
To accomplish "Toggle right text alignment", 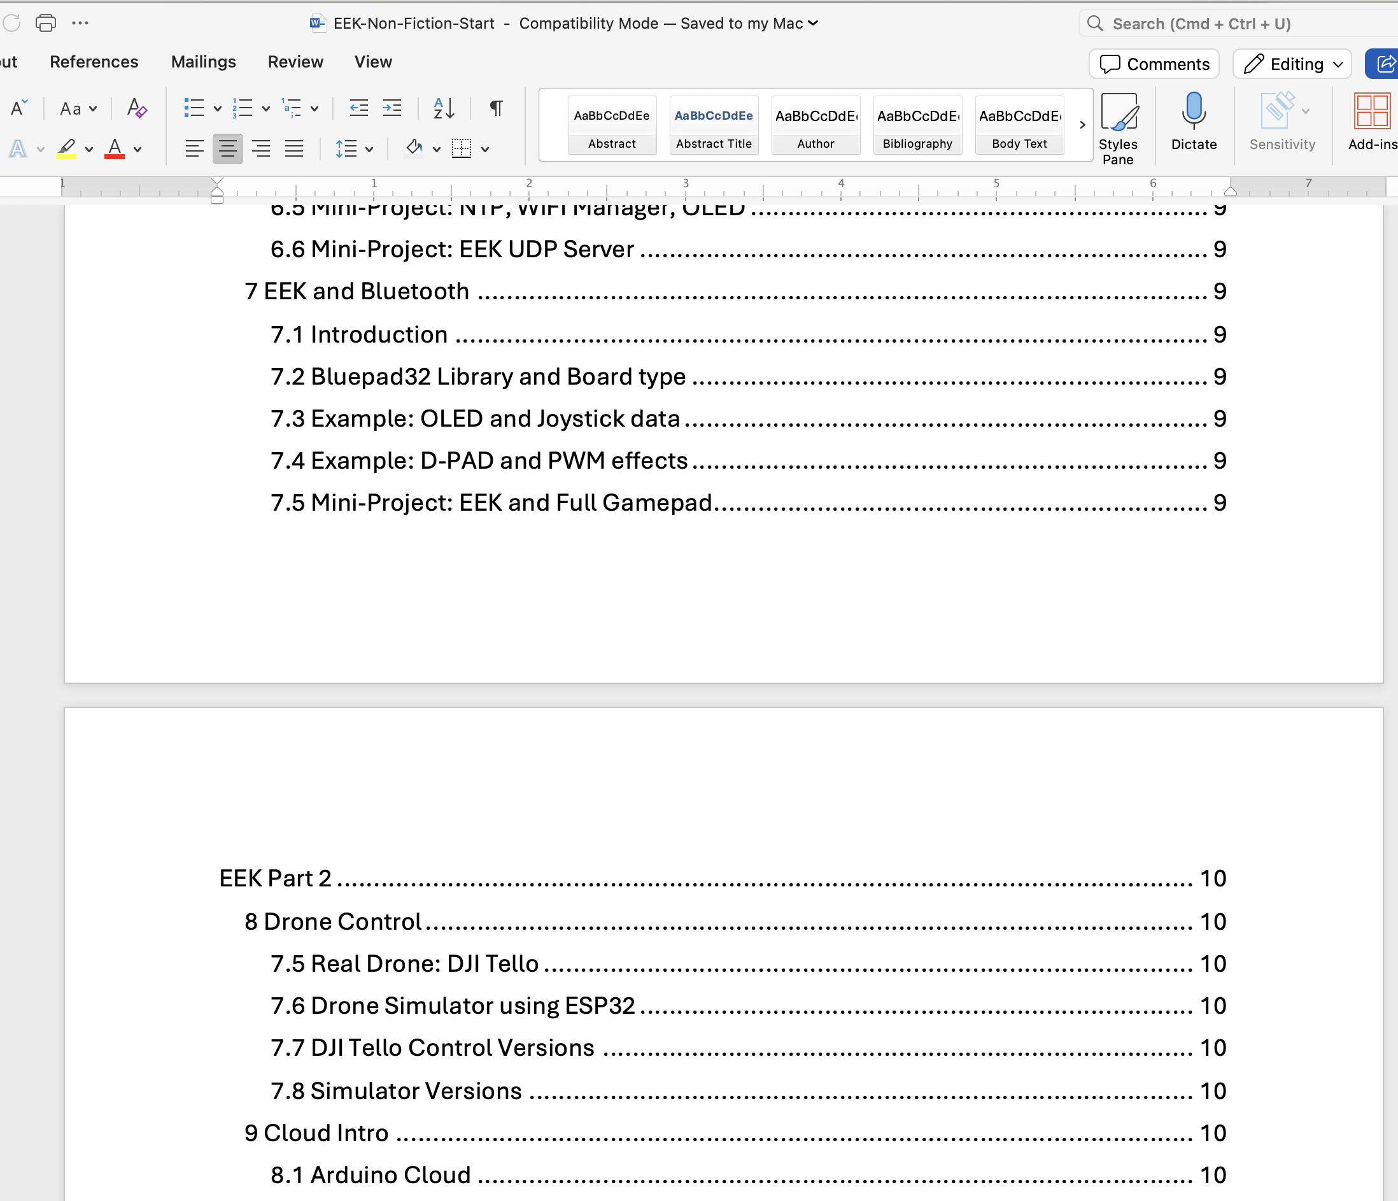I will [261, 148].
